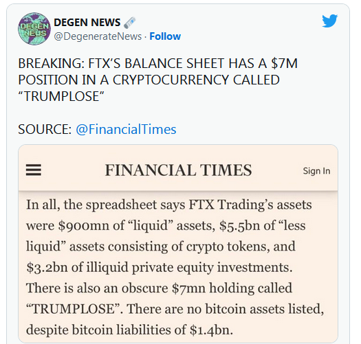Click the rolled newspaper emoji beside DEGEN NEWS

130,22
